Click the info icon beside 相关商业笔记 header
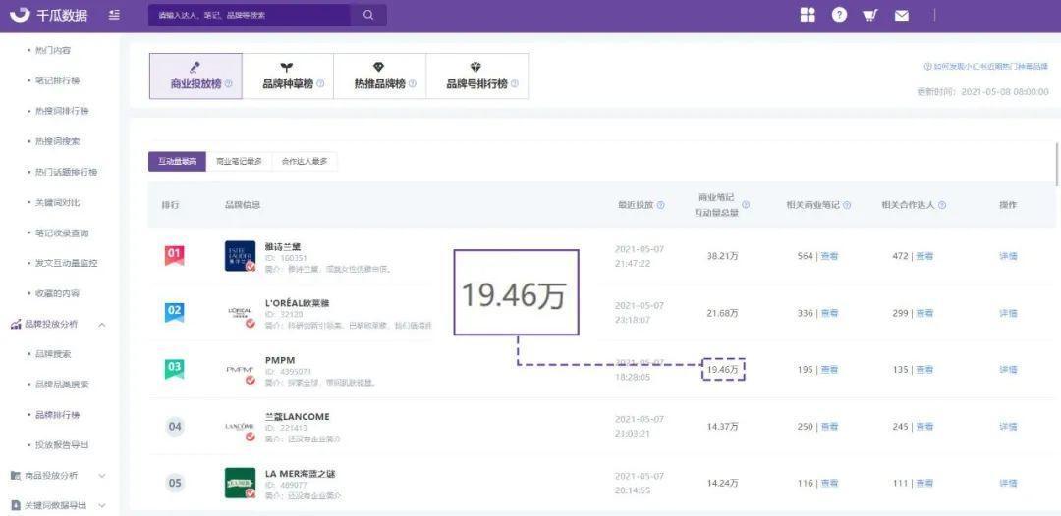Image resolution: width=1061 pixels, height=516 pixels. click(847, 205)
